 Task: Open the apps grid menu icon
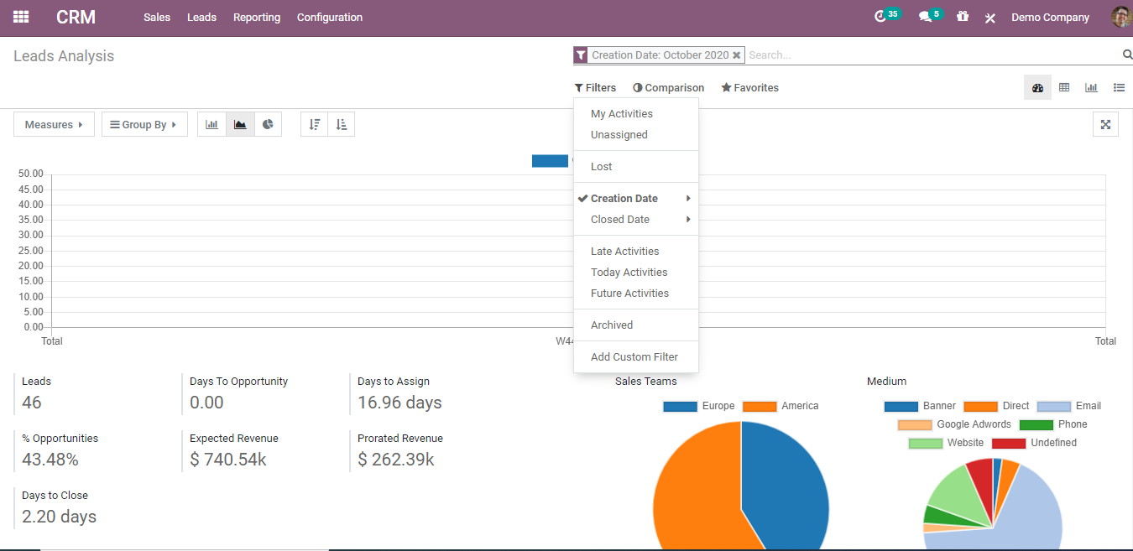[21, 17]
